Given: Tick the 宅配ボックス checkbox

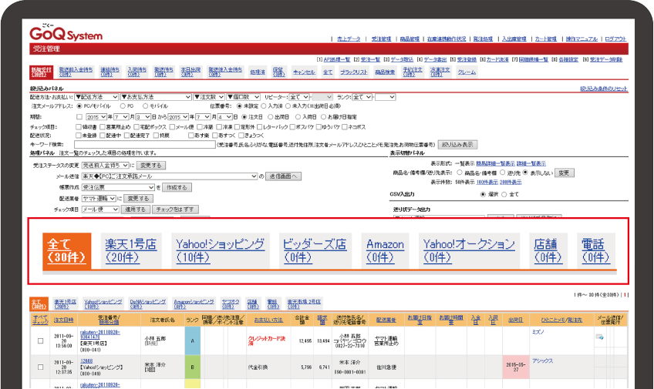Looking at the screenshot, I should click(x=137, y=127).
